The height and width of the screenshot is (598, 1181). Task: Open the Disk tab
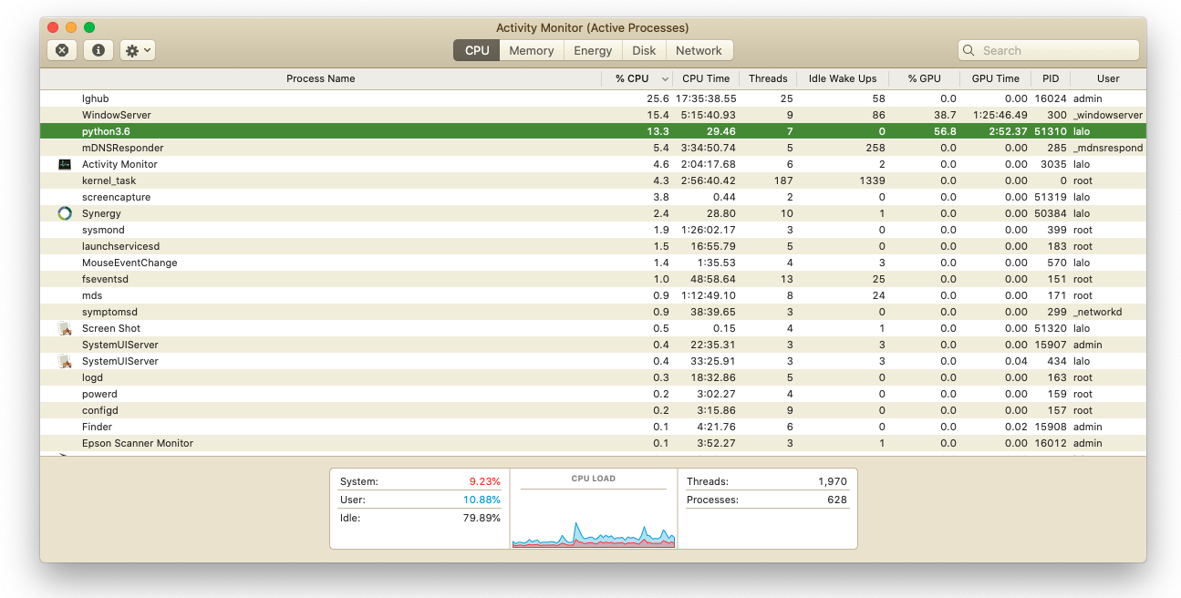tap(644, 51)
